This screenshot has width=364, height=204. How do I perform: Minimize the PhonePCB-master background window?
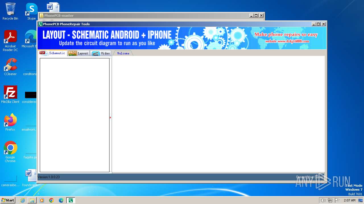pyautogui.click(x=251, y=16)
